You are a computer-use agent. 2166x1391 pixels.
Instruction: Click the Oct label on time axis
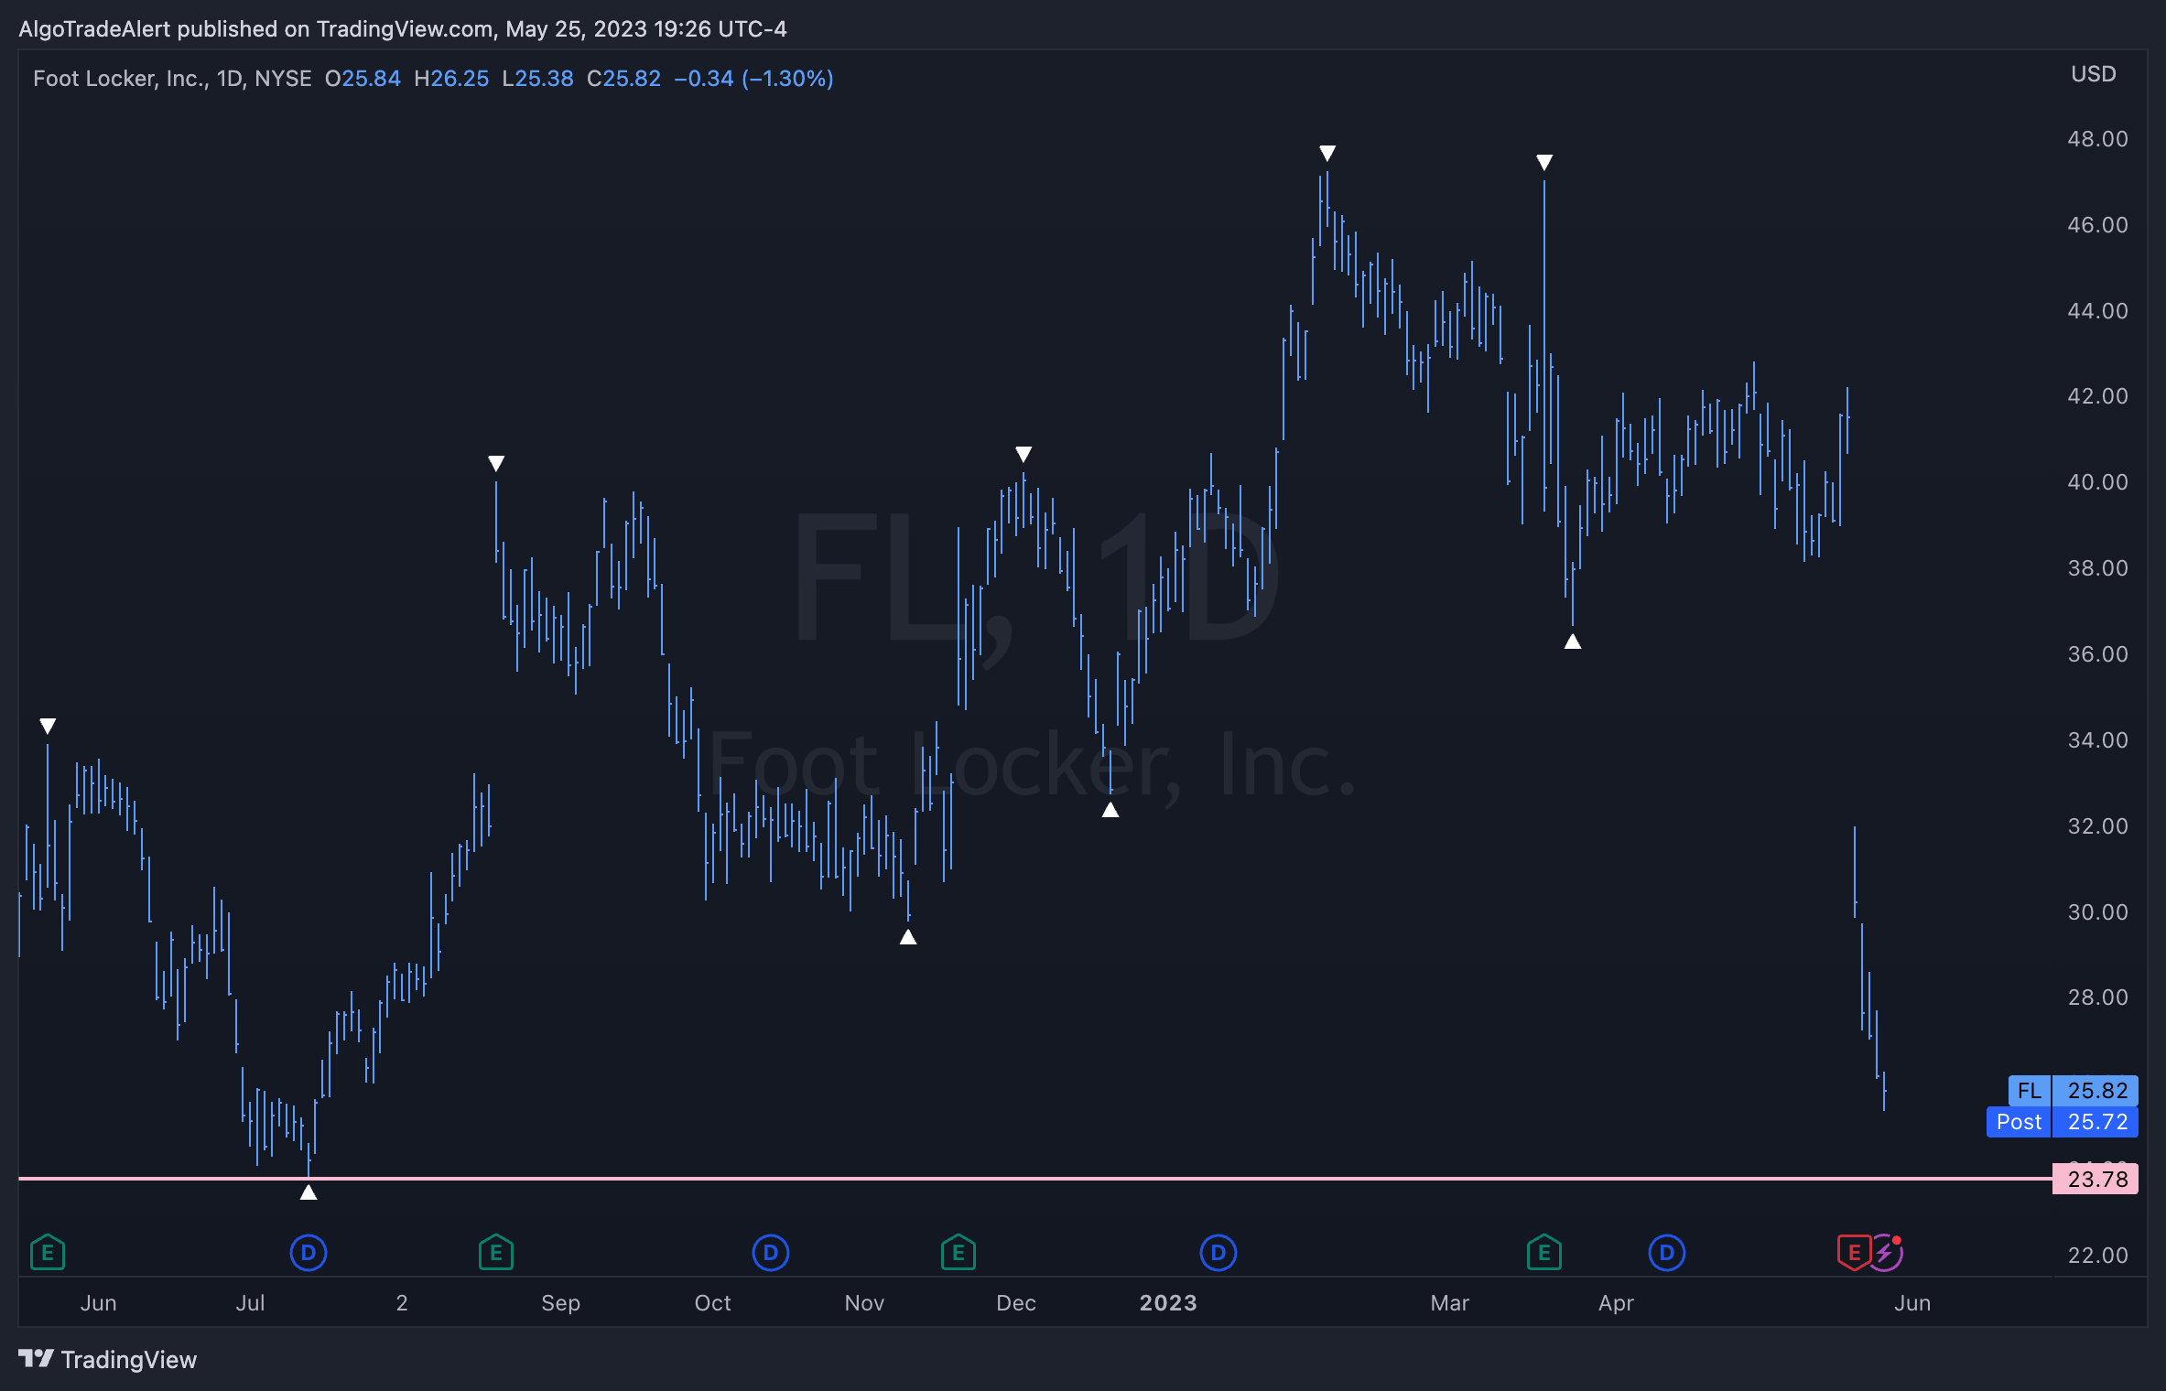pyautogui.click(x=713, y=1303)
